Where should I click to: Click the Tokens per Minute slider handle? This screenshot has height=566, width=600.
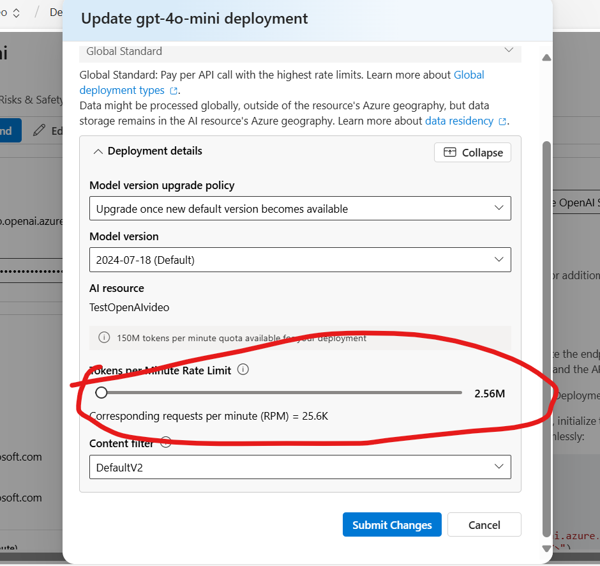tap(101, 392)
